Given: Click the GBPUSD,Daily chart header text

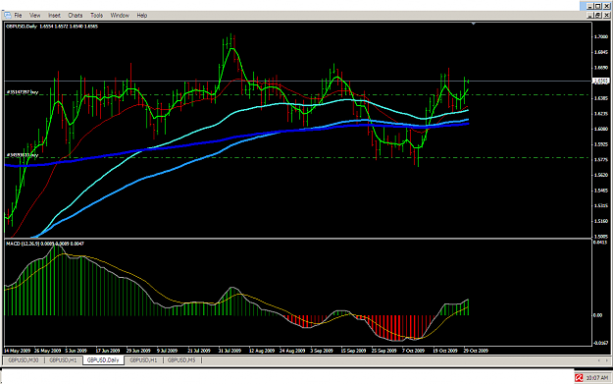Looking at the screenshot, I should pyautogui.click(x=52, y=27).
